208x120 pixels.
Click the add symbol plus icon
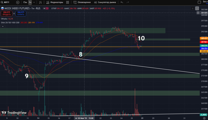[18, 2]
